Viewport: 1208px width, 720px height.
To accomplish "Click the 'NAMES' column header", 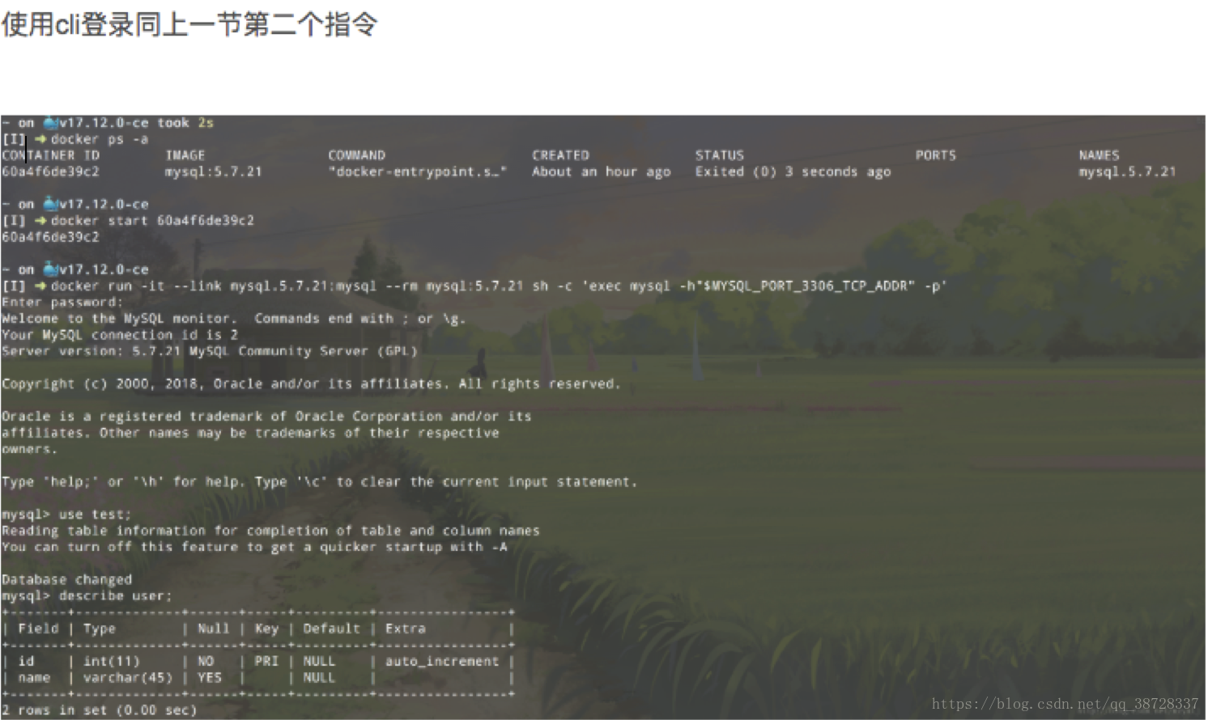I will pos(1099,155).
